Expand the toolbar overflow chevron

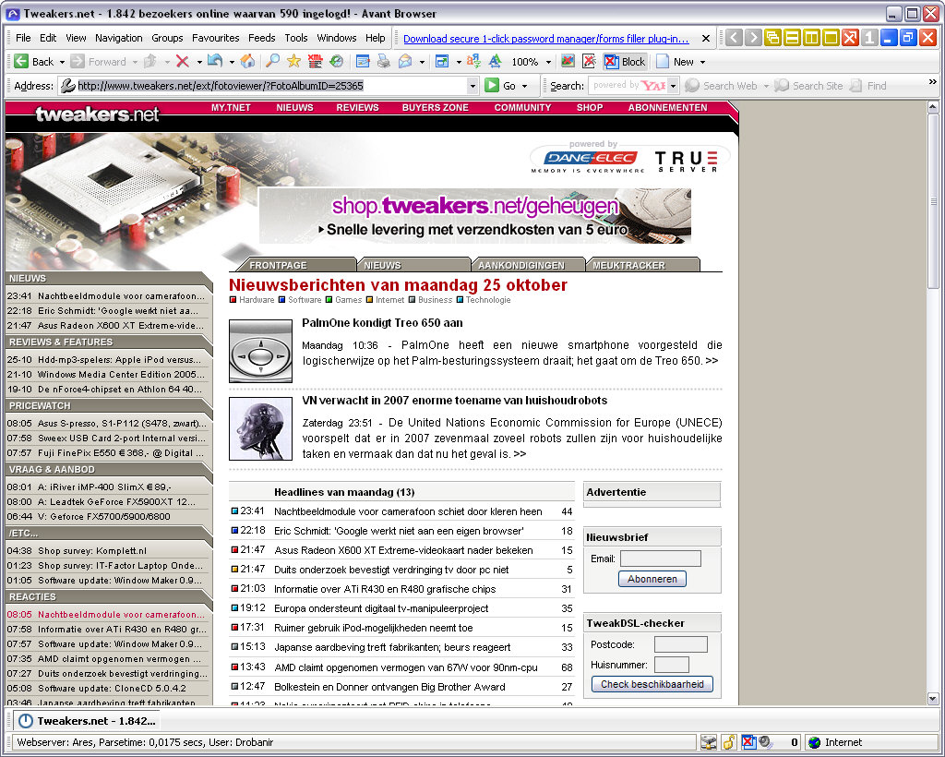tap(932, 82)
